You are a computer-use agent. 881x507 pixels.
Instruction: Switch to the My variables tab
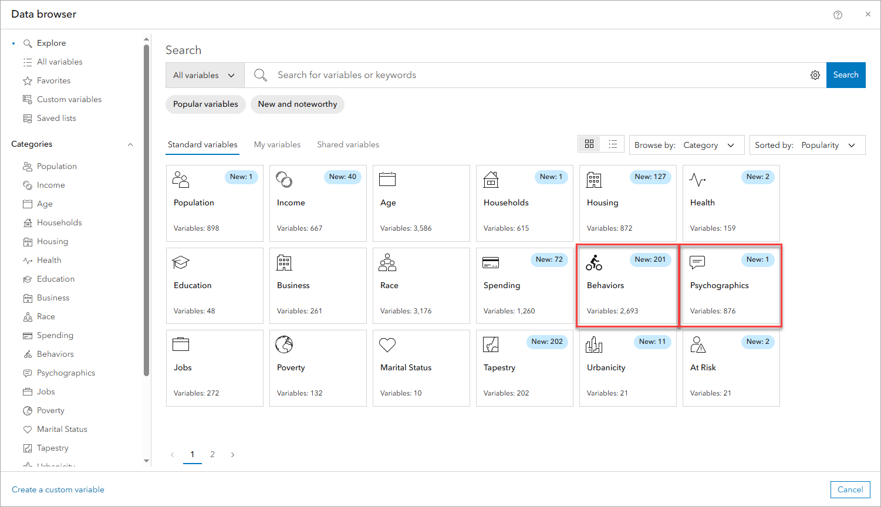tap(277, 144)
